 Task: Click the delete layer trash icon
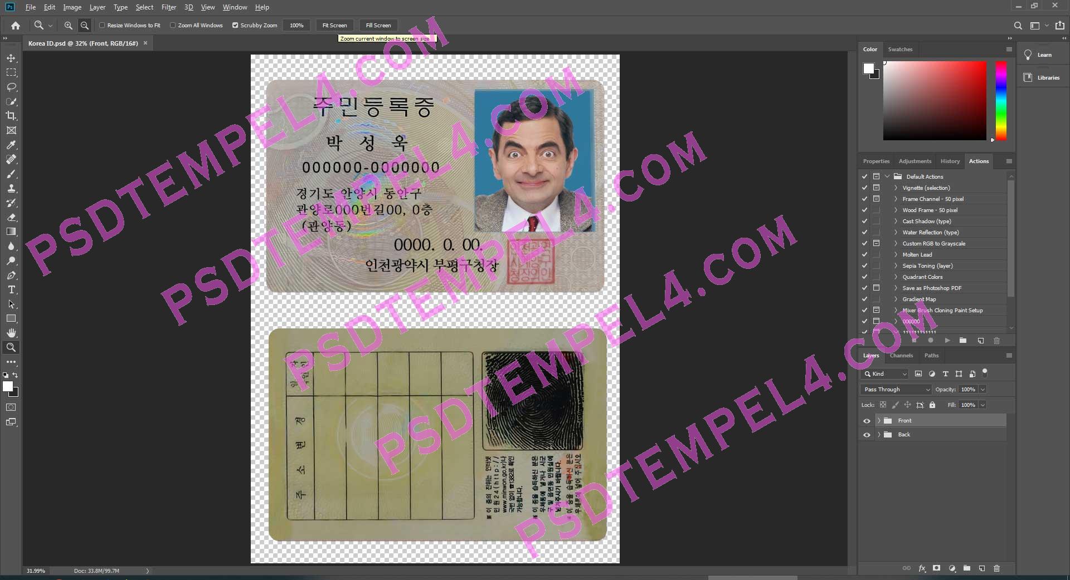996,568
